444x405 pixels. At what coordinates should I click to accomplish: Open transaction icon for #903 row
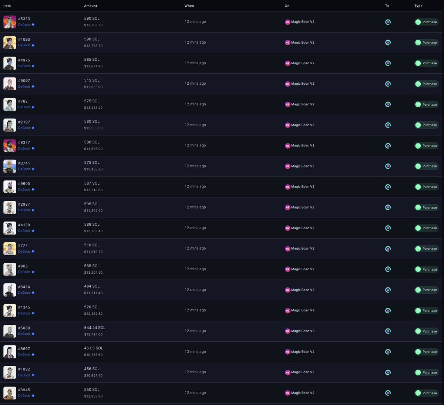click(388, 269)
